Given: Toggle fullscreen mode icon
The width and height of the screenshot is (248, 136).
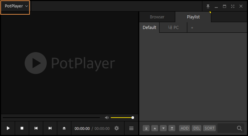Looking at the screenshot, I should (233, 6).
